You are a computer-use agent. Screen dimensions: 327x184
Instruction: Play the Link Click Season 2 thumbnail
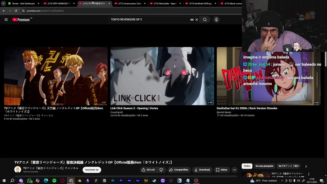click(x=162, y=76)
